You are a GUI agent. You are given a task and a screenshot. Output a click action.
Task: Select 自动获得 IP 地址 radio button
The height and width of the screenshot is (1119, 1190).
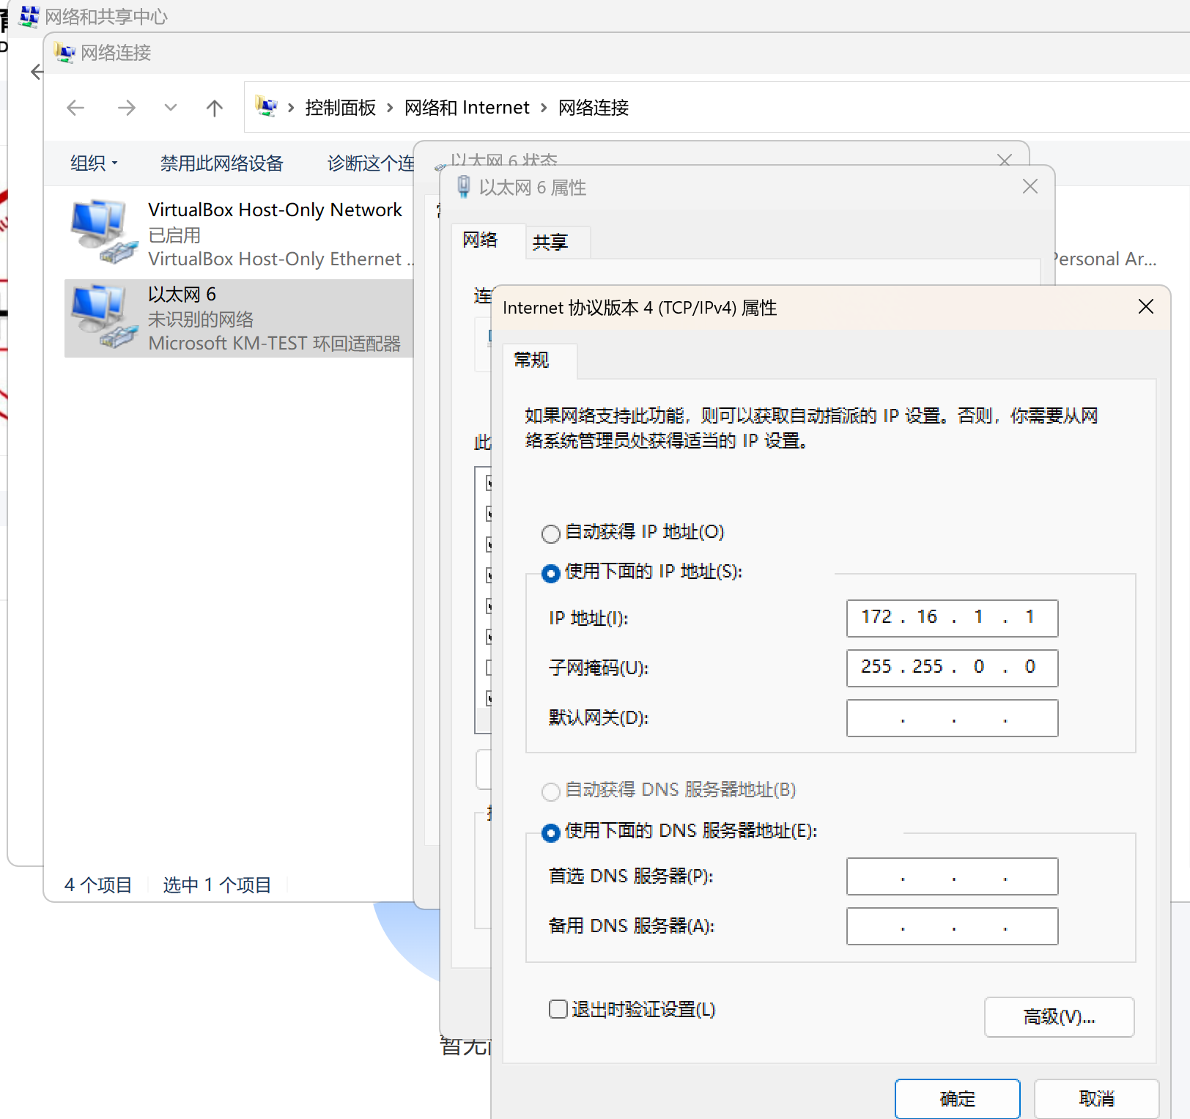point(551,533)
